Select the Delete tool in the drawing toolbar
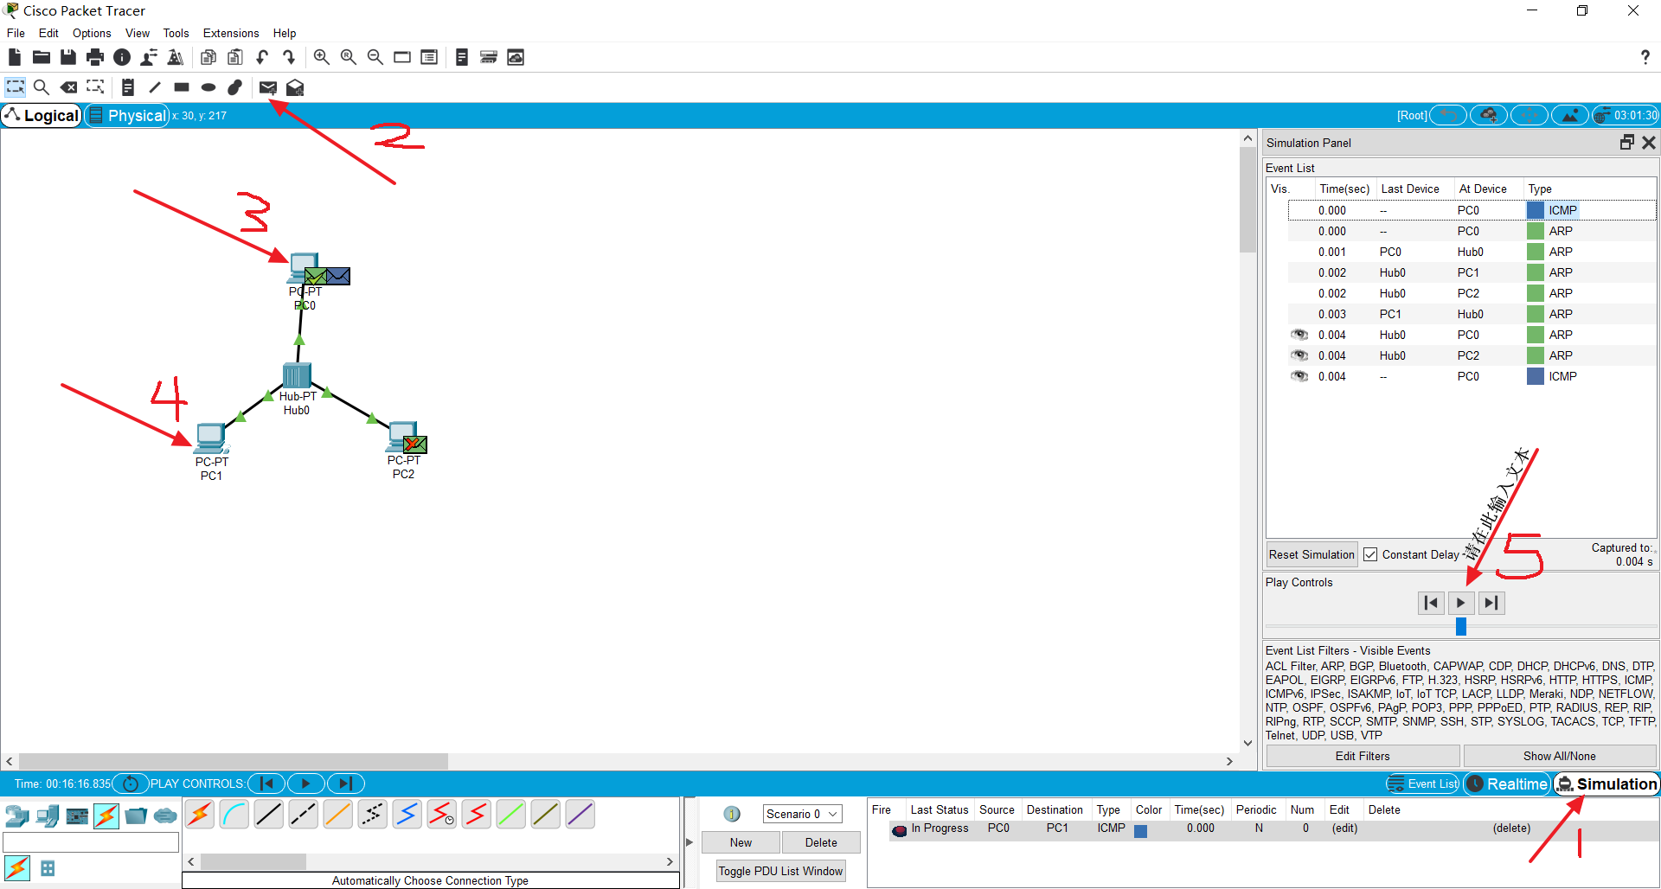This screenshot has height=889, width=1661. coord(68,87)
